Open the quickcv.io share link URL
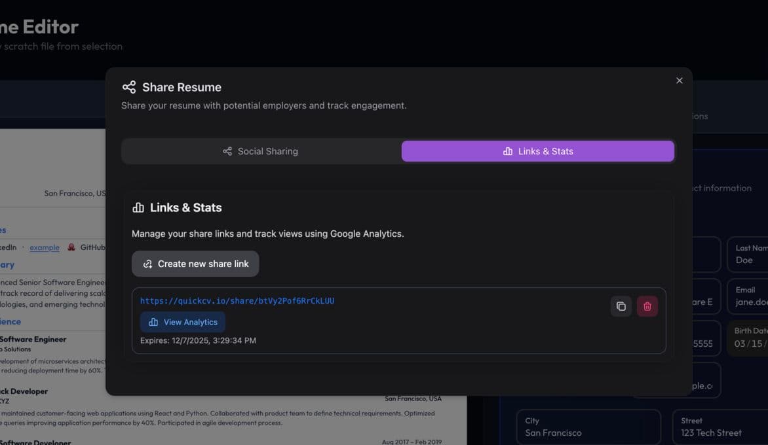The image size is (768, 445). [x=237, y=300]
